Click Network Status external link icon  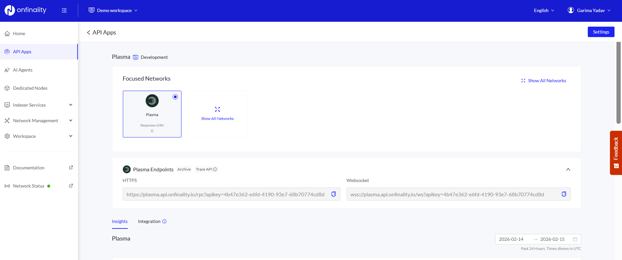pos(71,186)
